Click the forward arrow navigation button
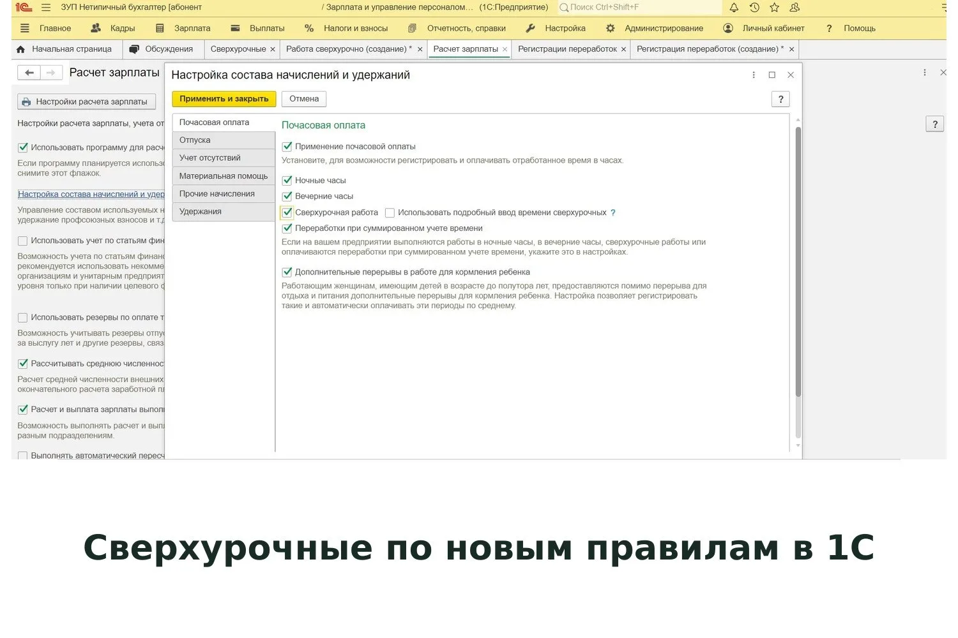The height and width of the screenshot is (638, 958). [x=51, y=73]
